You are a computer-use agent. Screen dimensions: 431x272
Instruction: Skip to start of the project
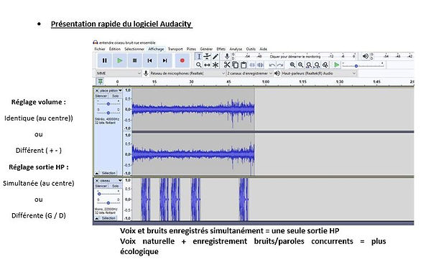click(150, 60)
